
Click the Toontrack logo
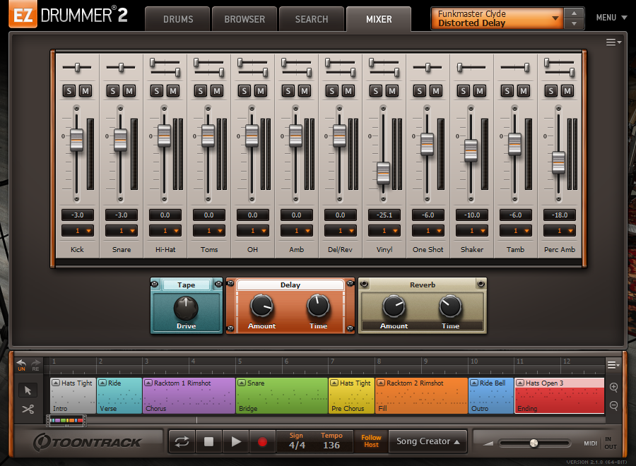point(87,442)
